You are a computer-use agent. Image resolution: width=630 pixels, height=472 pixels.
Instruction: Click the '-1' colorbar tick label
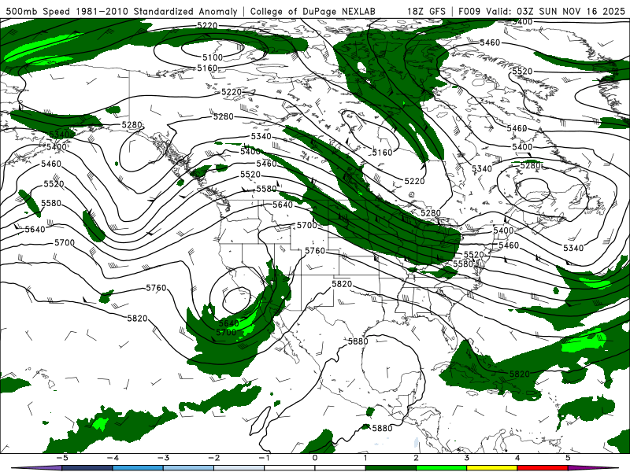(x=264, y=458)
